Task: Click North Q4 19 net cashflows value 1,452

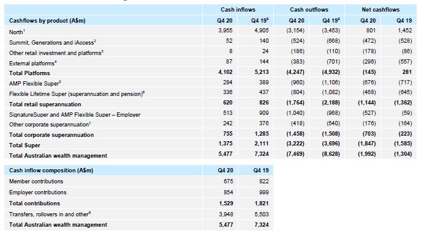Action: (404, 31)
